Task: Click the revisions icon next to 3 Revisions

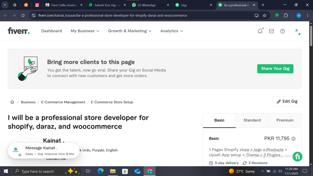Action: [x=244, y=163]
